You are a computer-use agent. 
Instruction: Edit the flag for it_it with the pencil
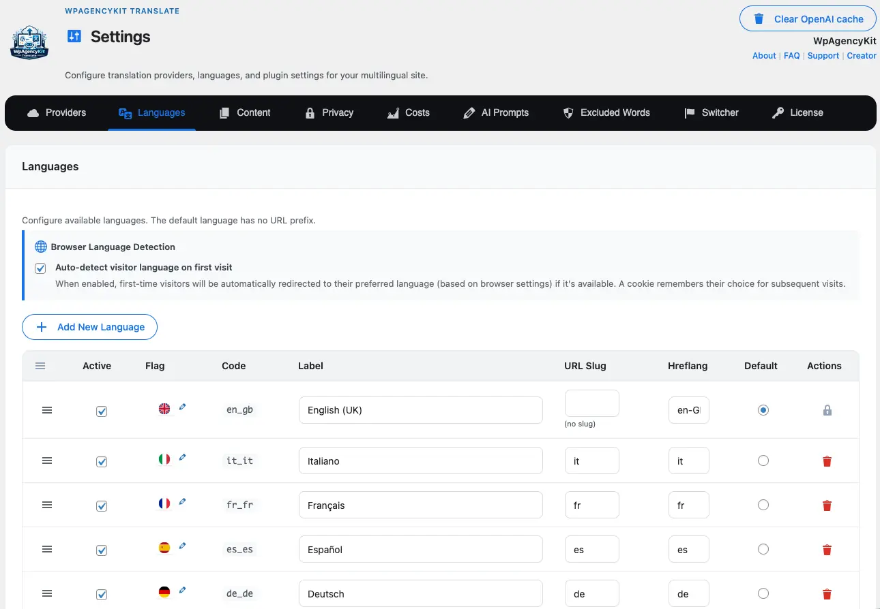pyautogui.click(x=182, y=458)
